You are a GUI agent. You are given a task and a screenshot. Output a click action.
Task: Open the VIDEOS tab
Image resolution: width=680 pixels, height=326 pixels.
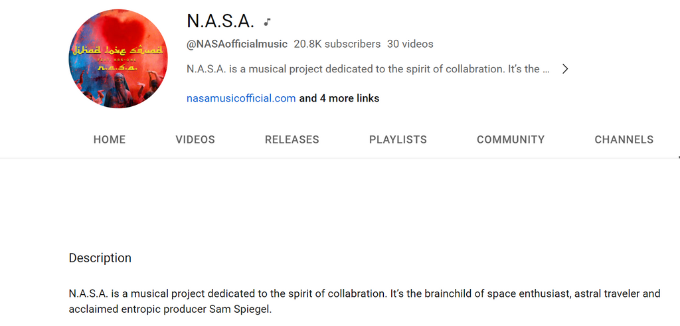click(195, 139)
